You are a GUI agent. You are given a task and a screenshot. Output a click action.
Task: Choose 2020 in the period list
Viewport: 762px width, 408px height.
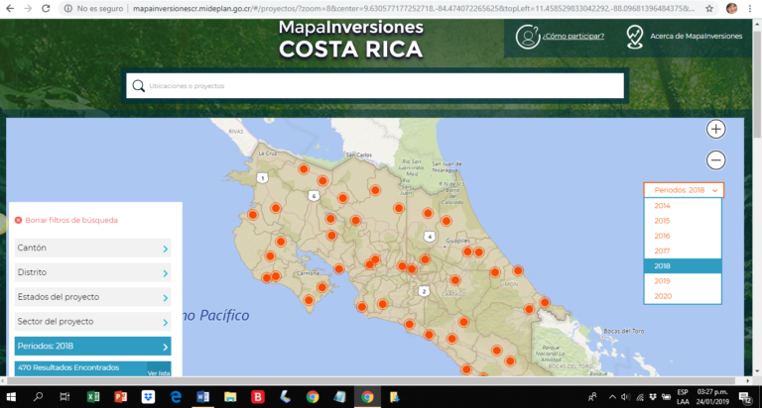663,296
